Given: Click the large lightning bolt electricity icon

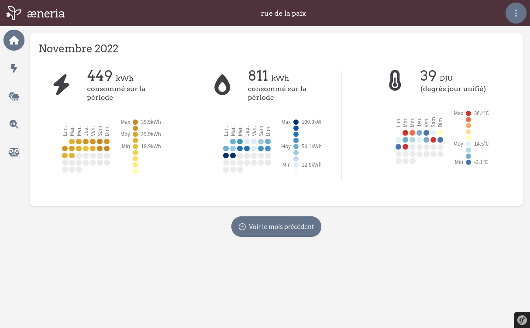Looking at the screenshot, I should pos(61,85).
